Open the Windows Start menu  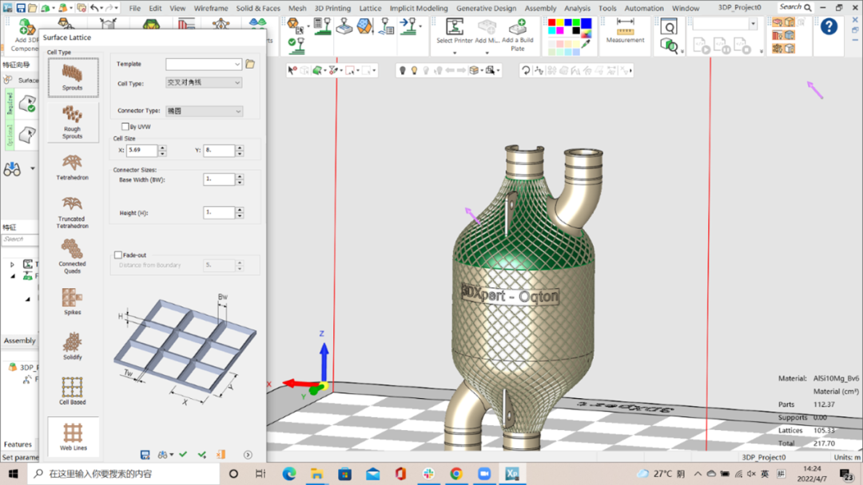pos(14,474)
